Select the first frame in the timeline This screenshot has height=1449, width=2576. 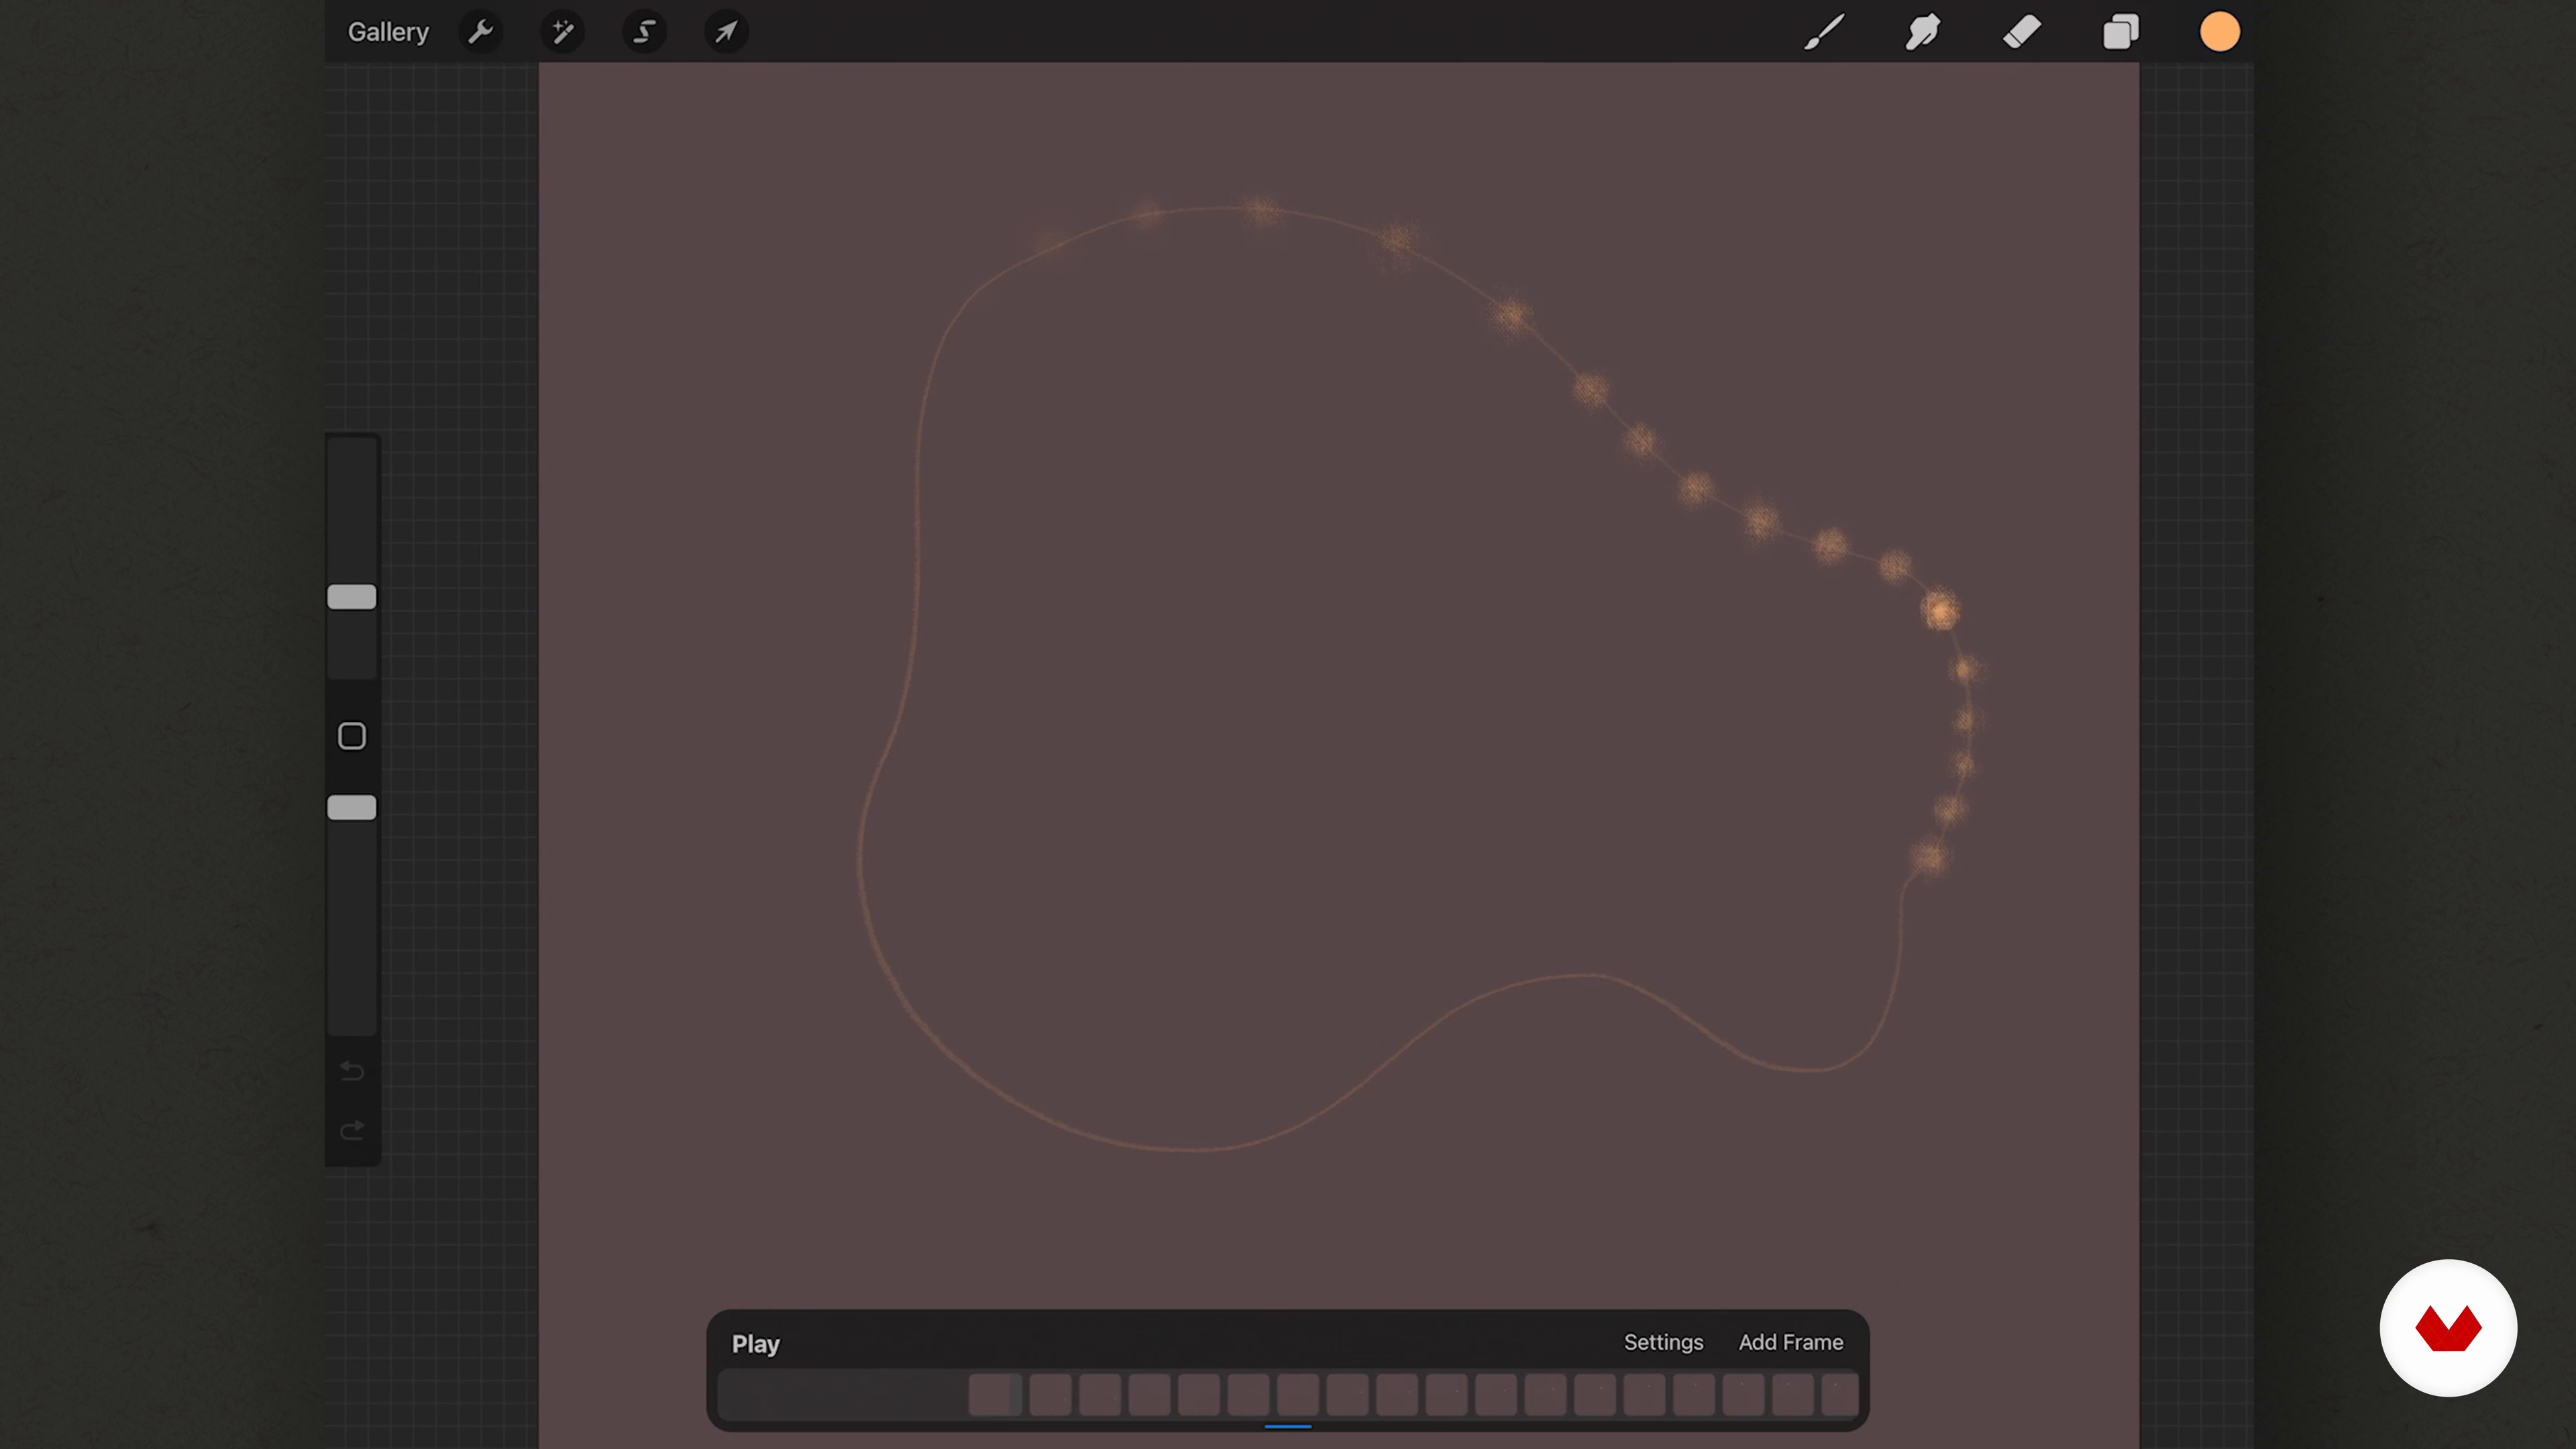[995, 1395]
